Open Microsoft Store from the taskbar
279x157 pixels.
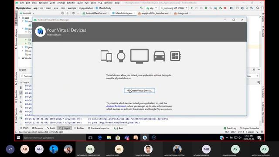tap(118, 138)
